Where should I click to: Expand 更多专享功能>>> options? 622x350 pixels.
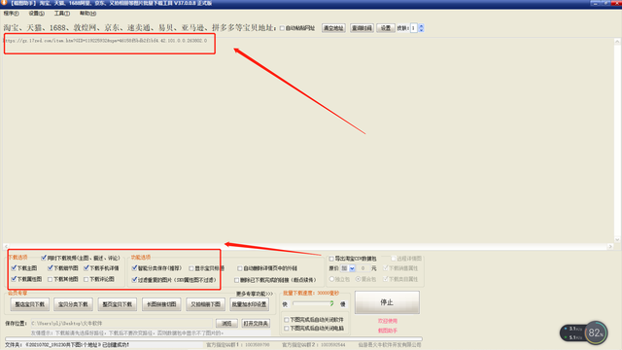point(255,294)
